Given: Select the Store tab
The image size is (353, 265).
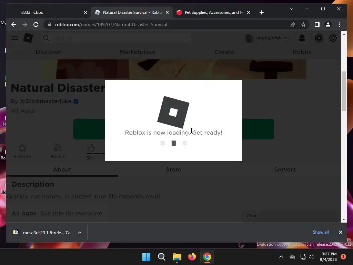Looking at the screenshot, I should pos(173,169).
